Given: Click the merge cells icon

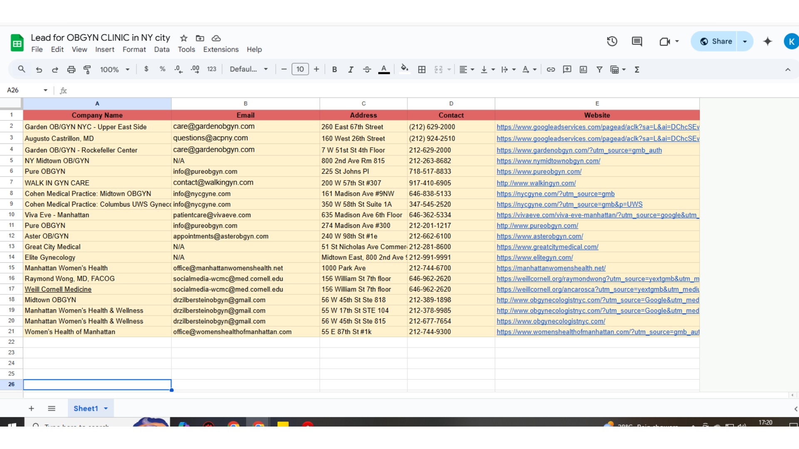Looking at the screenshot, I should click(438, 69).
